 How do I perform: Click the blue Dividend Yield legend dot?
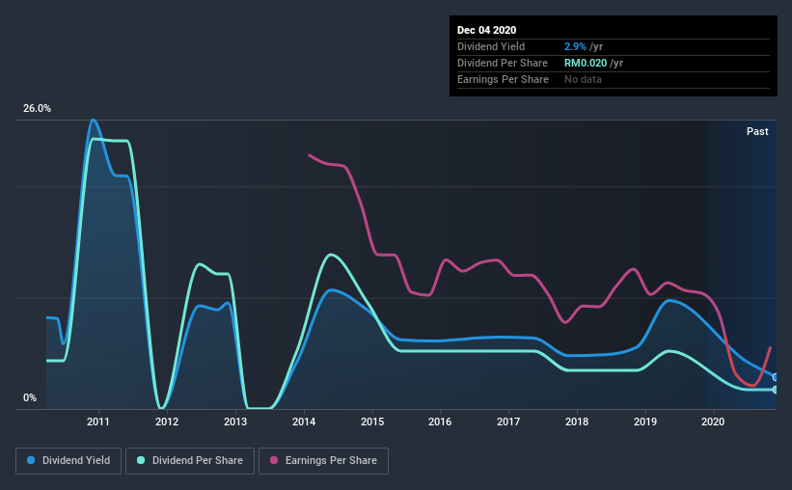pos(31,460)
